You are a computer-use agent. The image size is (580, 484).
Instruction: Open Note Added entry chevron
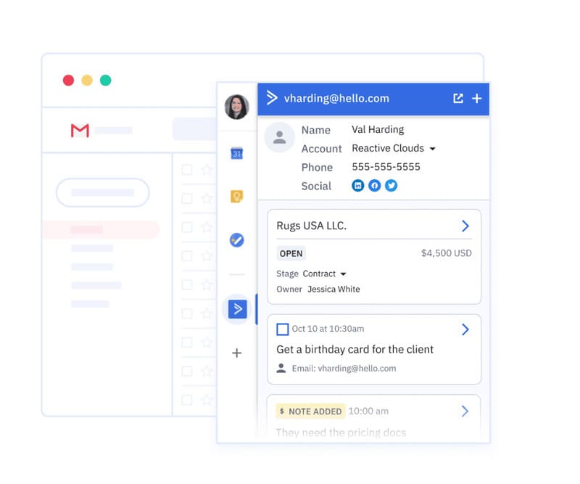(465, 411)
